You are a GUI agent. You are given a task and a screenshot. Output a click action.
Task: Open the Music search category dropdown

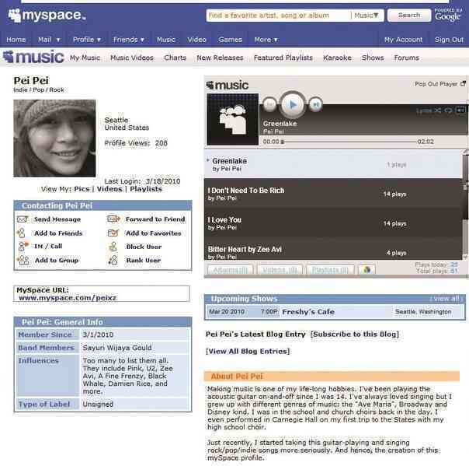click(367, 16)
